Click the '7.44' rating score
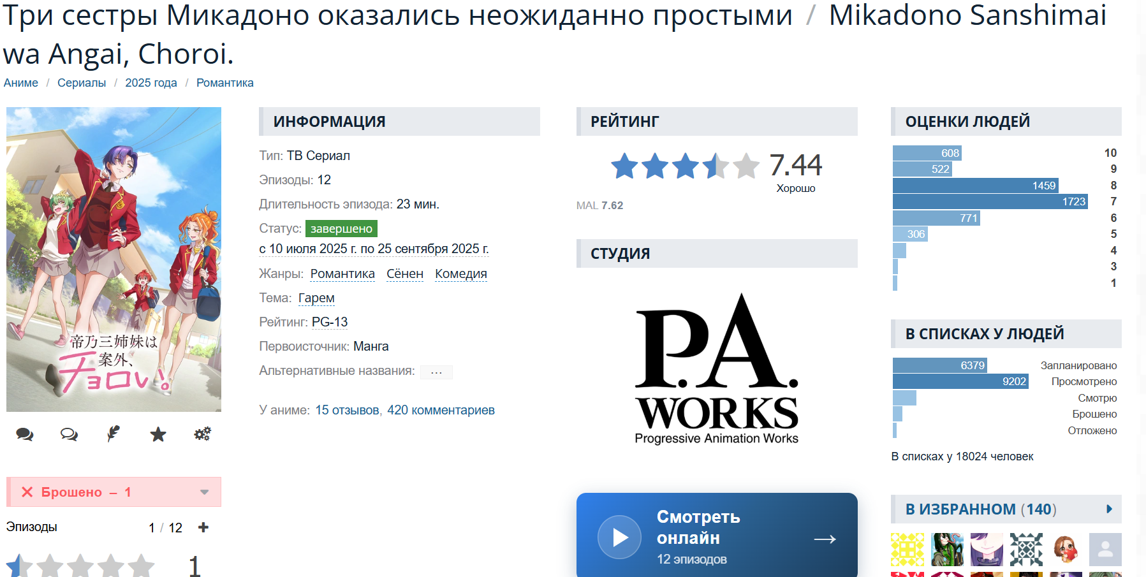Screen dimensions: 1146x577 [796, 165]
